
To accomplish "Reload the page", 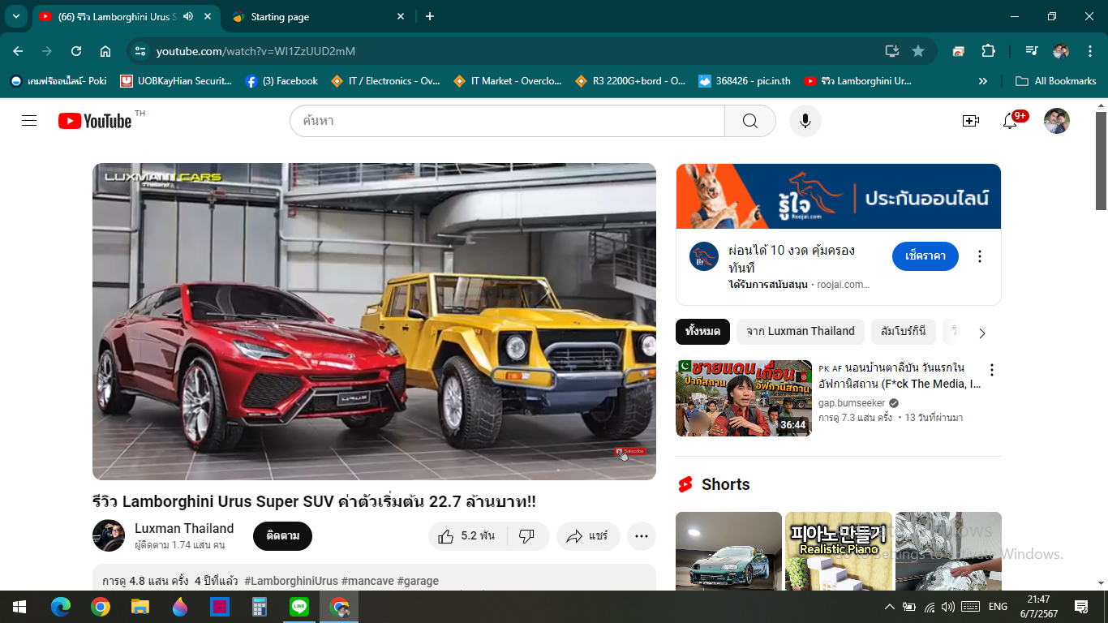I will (76, 51).
